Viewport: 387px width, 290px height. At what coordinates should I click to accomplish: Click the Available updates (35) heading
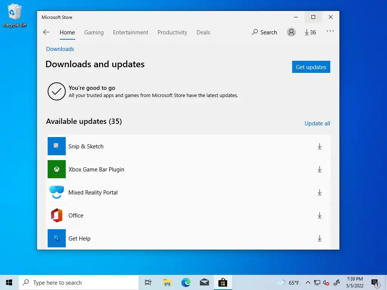coord(84,121)
